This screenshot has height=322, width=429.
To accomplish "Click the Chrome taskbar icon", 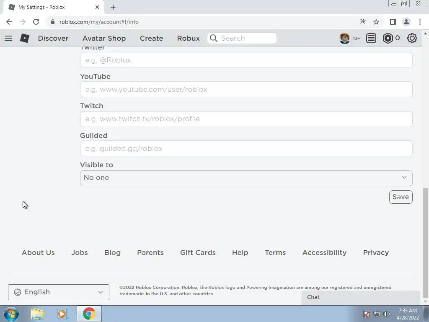I will [x=89, y=314].
